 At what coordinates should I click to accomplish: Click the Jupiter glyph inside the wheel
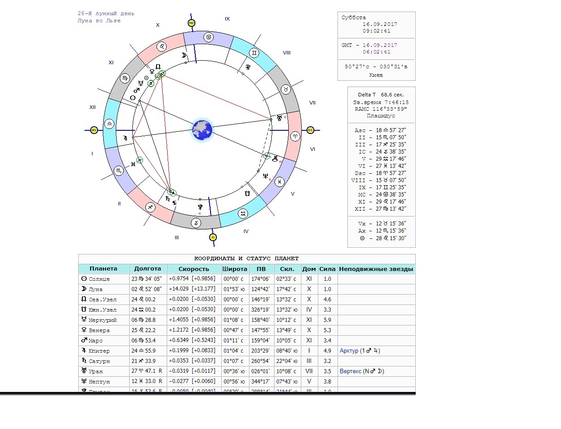[x=126, y=138]
